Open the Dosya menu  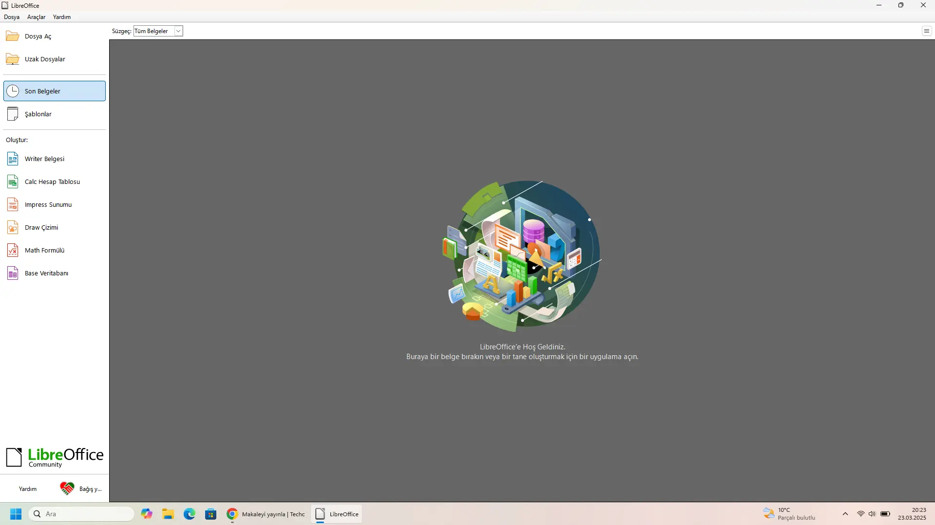coord(12,17)
